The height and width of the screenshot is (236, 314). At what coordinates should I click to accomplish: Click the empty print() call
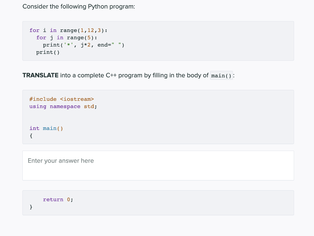tap(48, 52)
